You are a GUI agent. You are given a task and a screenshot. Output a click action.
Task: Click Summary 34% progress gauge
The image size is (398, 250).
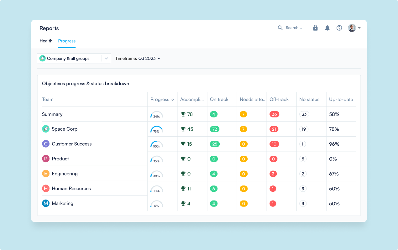coord(157,115)
